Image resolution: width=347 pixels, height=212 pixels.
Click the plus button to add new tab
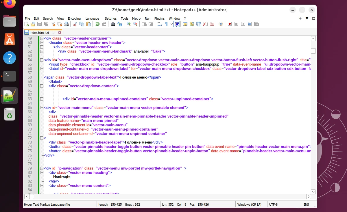pyautogui.click(x=300, y=18)
